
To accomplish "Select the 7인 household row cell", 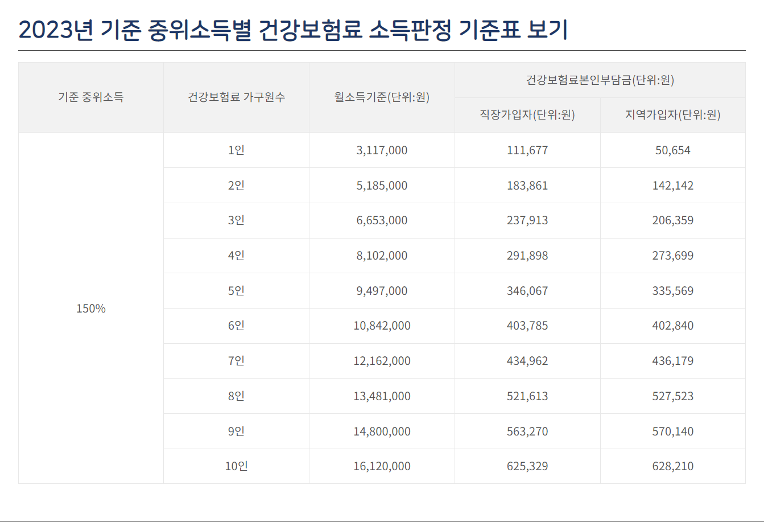I will pyautogui.click(x=237, y=361).
